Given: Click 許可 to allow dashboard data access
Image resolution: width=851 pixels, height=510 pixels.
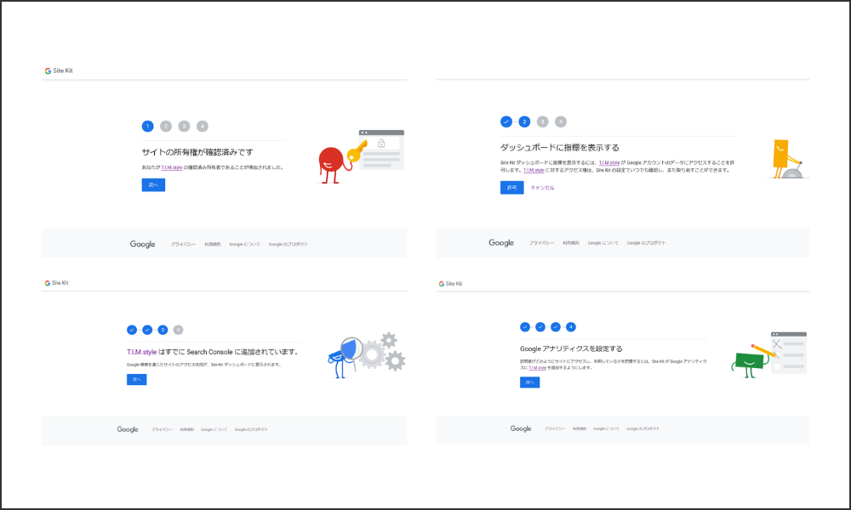Looking at the screenshot, I should [511, 188].
